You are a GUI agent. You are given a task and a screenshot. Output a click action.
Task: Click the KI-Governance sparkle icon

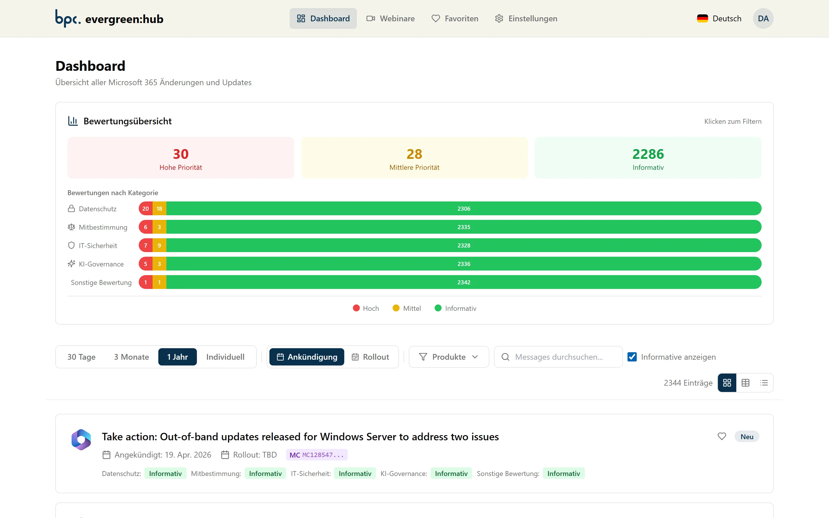click(x=71, y=264)
